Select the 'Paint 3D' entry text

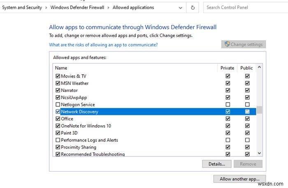click(69, 133)
